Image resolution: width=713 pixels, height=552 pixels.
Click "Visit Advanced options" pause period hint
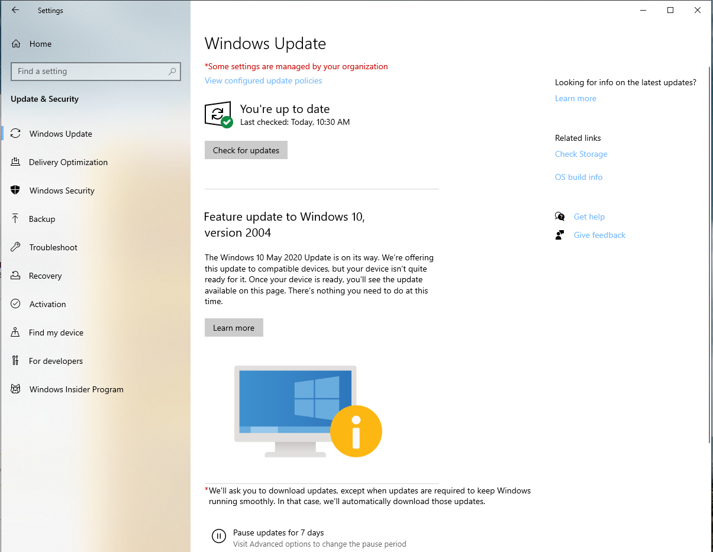coord(320,544)
